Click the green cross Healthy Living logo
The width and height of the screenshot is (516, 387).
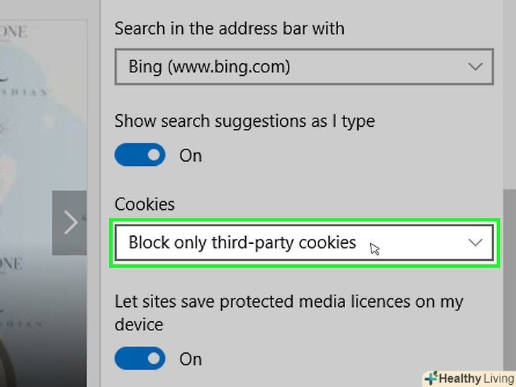[430, 378]
